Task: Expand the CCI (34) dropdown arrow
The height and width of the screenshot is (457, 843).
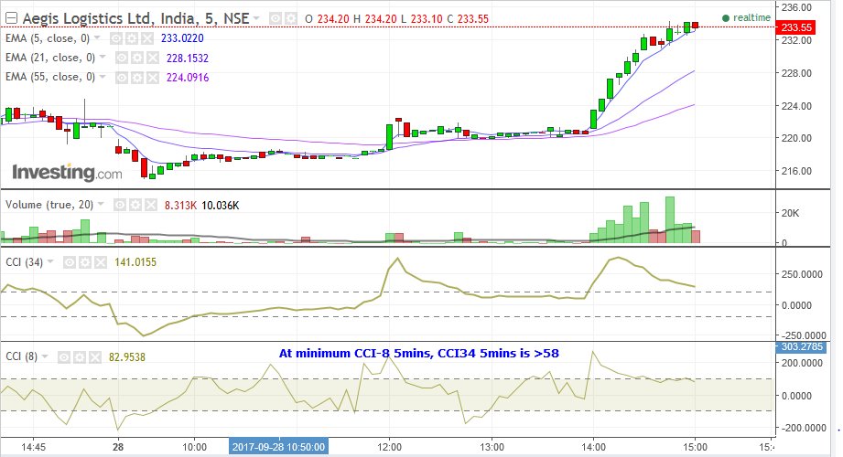Action: pyautogui.click(x=50, y=262)
